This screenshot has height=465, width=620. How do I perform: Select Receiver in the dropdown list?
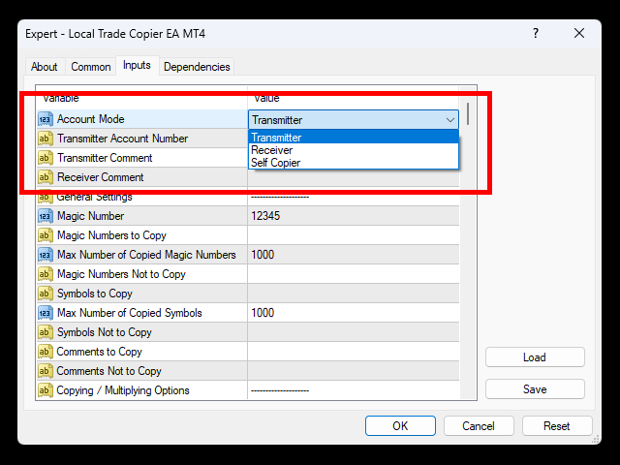[x=354, y=150]
